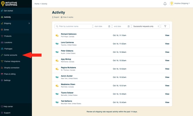This screenshot has width=193, height=116.
Task: Click the Locations building icon
Action: [x=2, y=42]
